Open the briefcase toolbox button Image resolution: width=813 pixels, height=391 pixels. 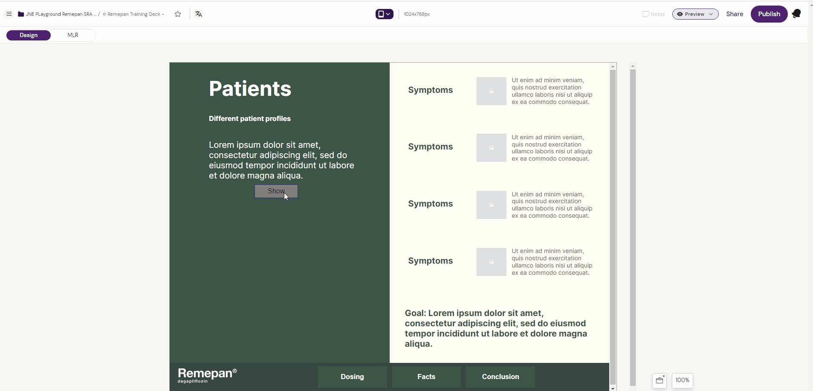tap(660, 380)
